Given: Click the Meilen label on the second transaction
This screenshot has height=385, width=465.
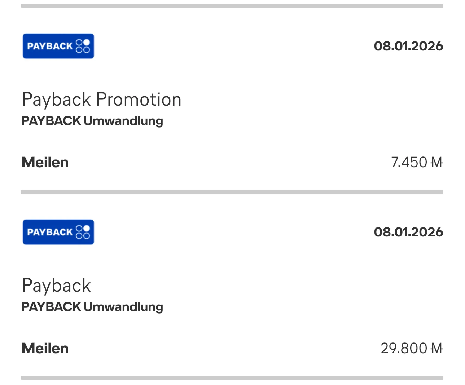Looking at the screenshot, I should [x=45, y=348].
